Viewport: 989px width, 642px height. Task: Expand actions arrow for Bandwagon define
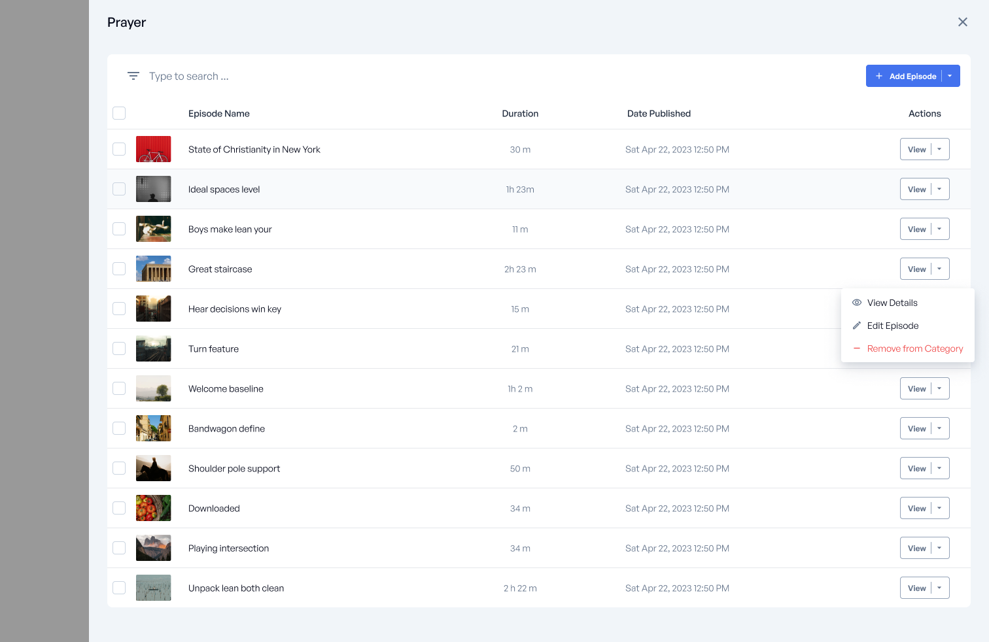point(939,428)
